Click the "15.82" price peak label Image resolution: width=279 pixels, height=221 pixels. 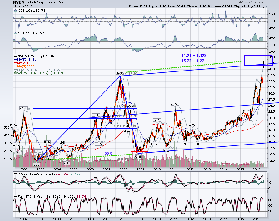192,125
